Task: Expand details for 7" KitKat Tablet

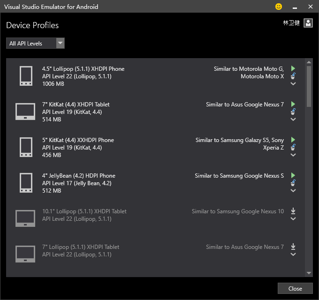Action: coord(293,120)
